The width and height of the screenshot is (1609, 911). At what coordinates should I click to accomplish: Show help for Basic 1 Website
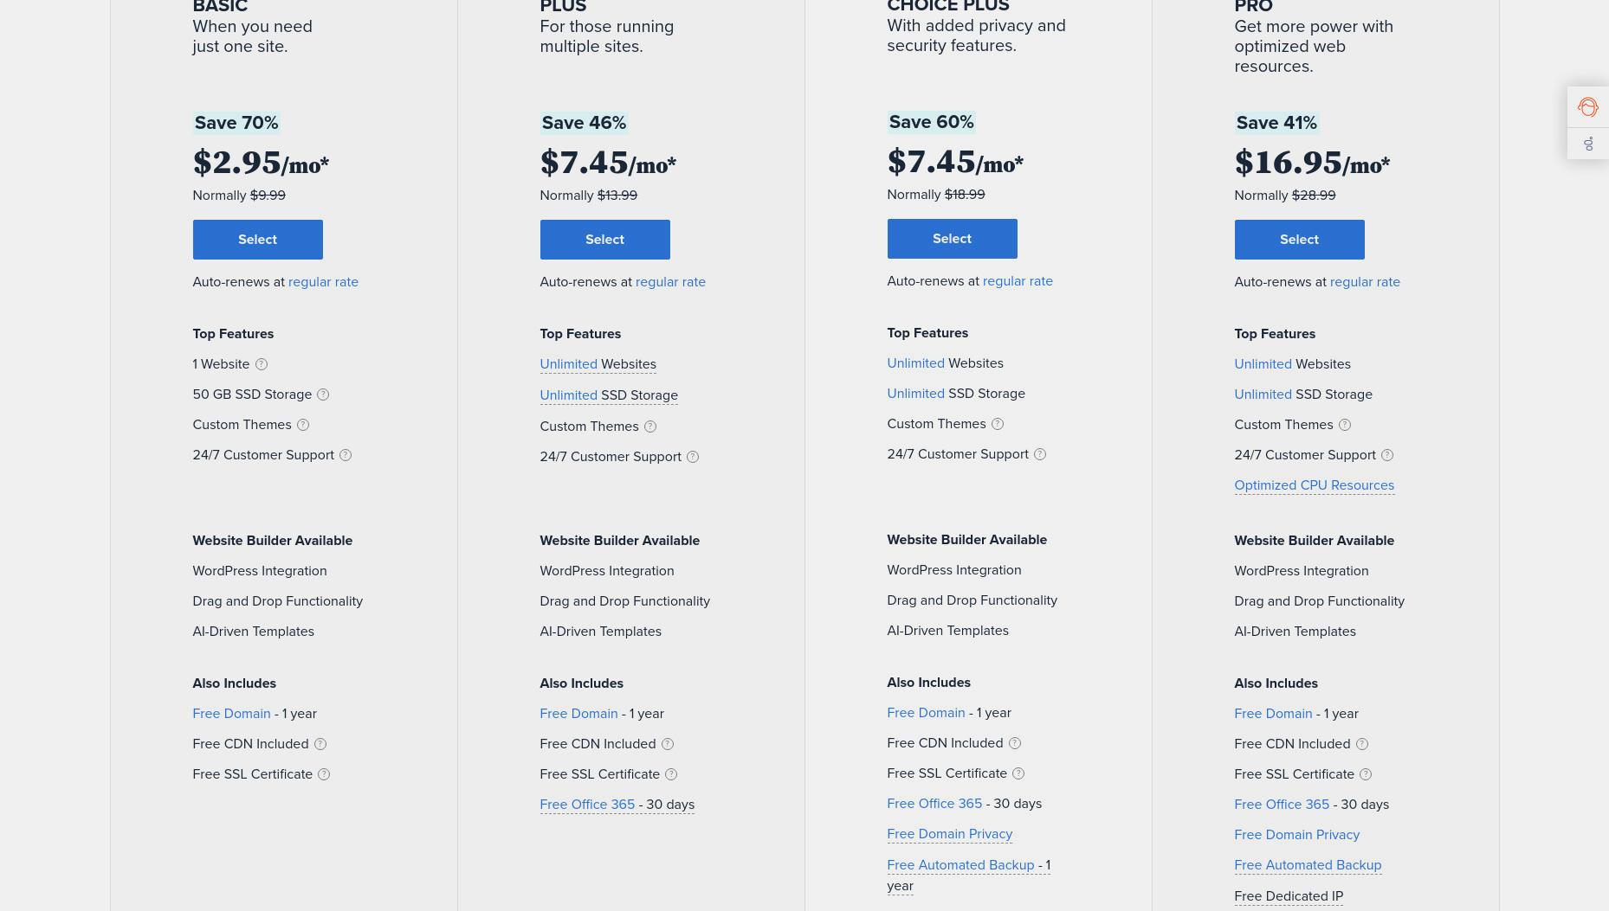pyautogui.click(x=262, y=364)
